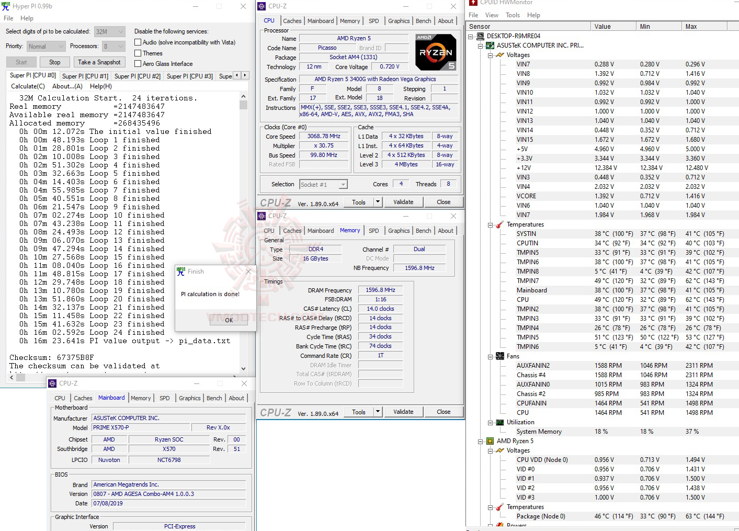
Task: Click the computer icon beside DESKTOP-R9MRE04
Action: [480, 36]
